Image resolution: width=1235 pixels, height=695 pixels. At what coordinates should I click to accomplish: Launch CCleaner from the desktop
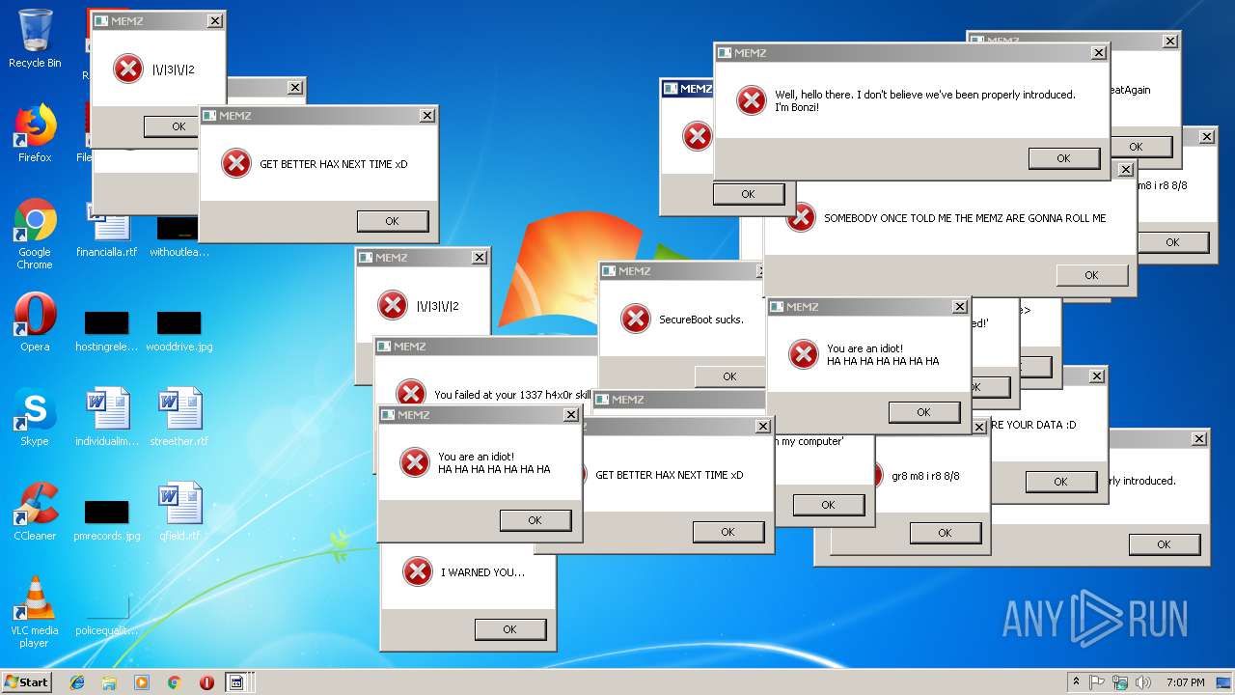(35, 512)
